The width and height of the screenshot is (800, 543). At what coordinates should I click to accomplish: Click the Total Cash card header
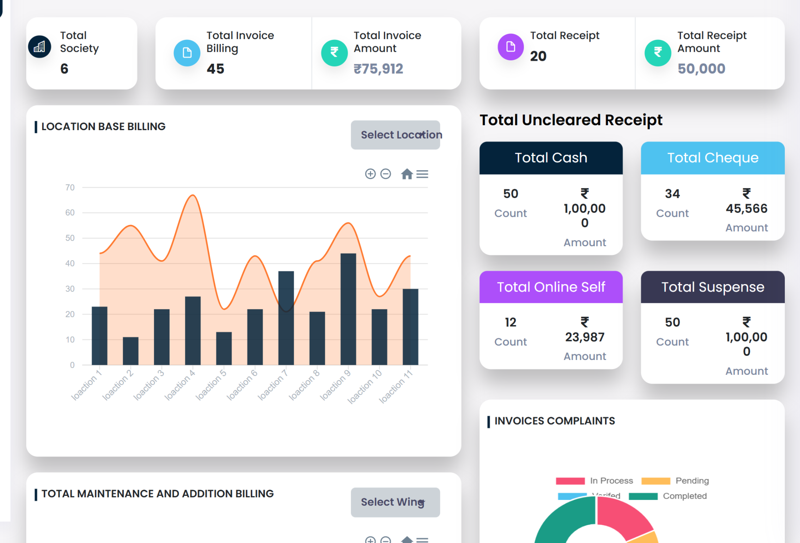[551, 158]
